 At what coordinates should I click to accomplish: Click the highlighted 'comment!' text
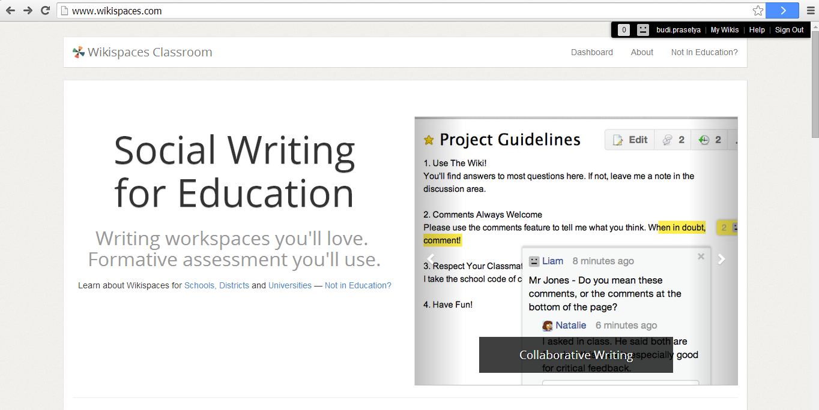443,240
